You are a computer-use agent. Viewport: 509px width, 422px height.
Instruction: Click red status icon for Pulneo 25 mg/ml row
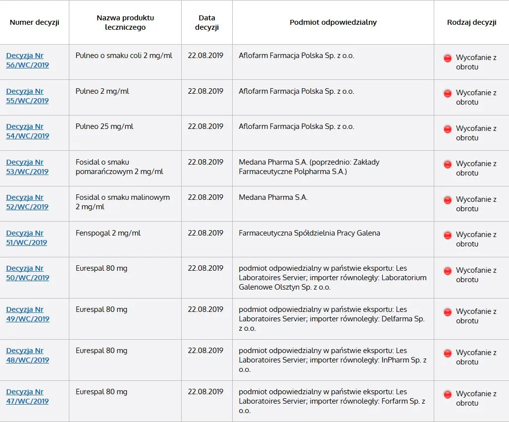[448, 129]
